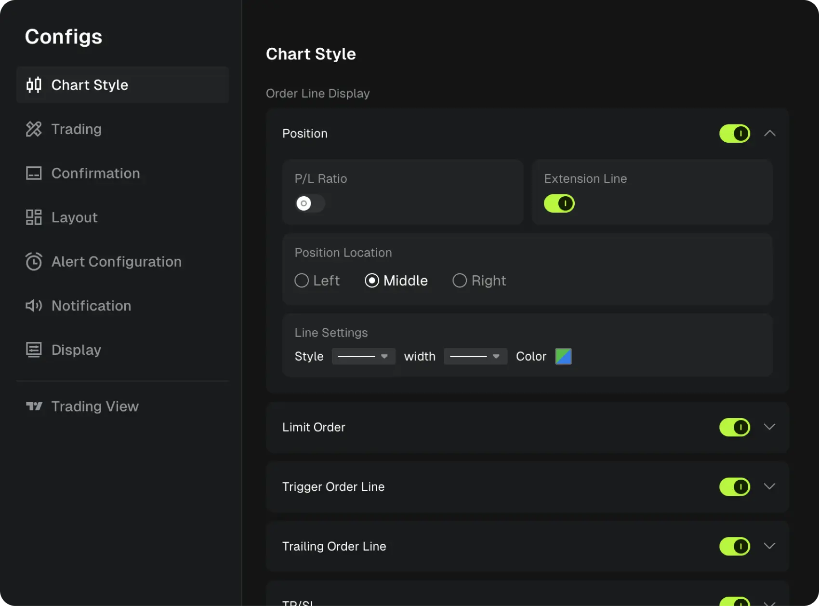This screenshot has height=606, width=819.
Task: Click the Confirmation panel icon
Action: click(34, 173)
